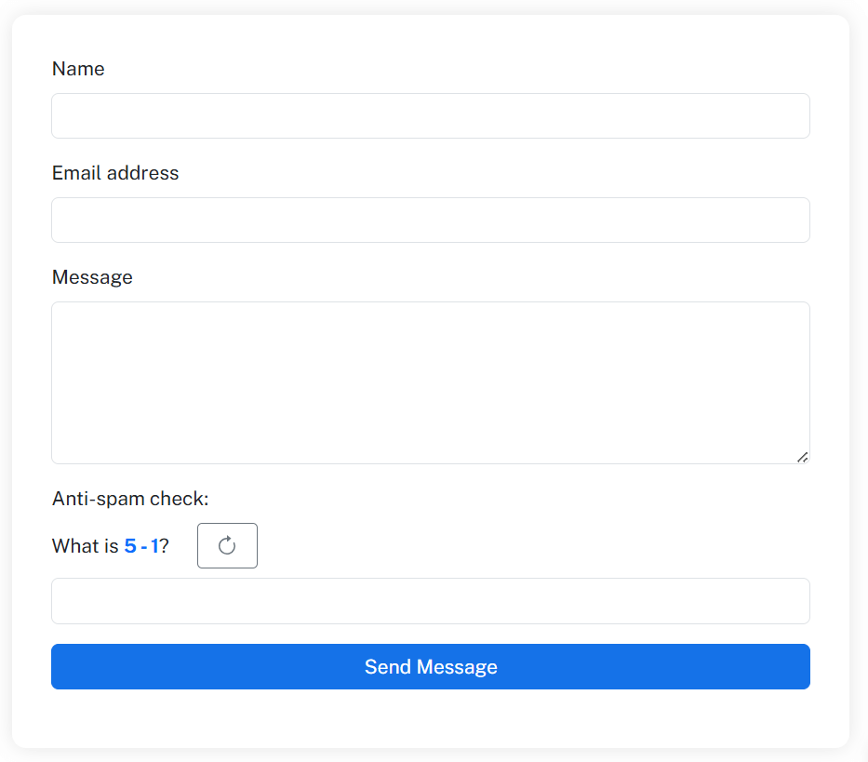Viewport: 868px width, 762px height.
Task: Submit the form via Send Message
Action: click(x=430, y=666)
